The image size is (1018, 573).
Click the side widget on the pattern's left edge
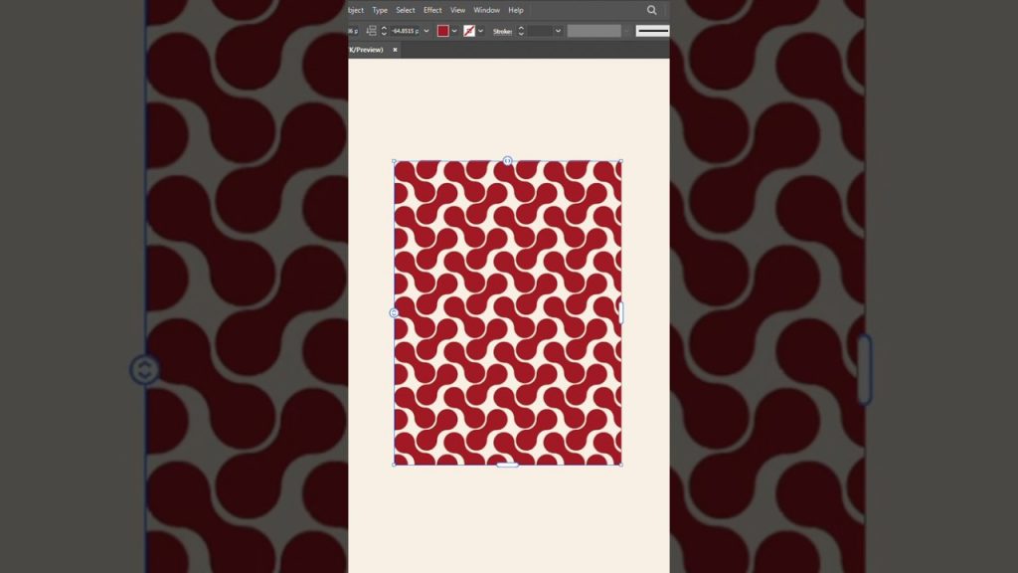point(394,313)
